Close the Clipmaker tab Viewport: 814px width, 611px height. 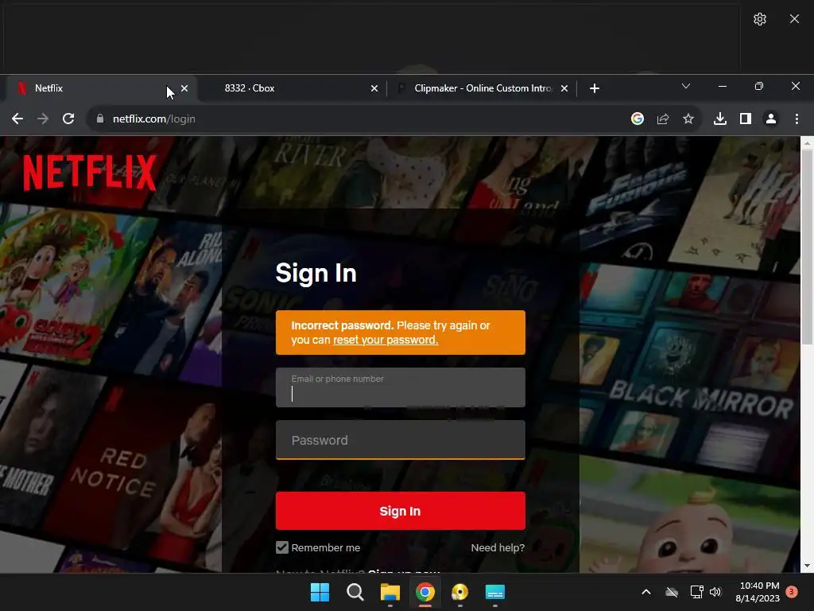click(564, 88)
